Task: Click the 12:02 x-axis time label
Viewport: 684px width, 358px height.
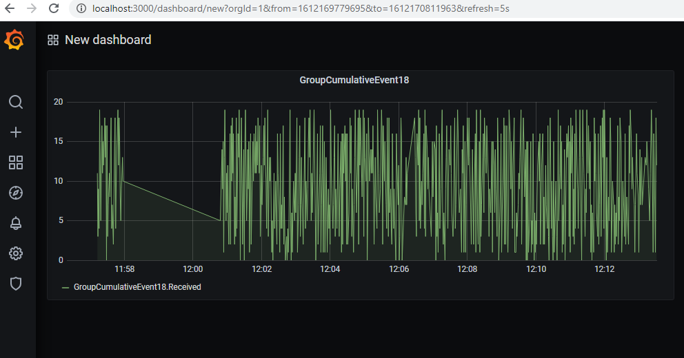Action: 262,269
